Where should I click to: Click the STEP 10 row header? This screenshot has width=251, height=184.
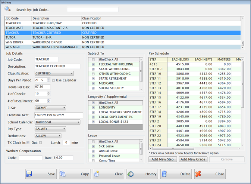[158, 74]
